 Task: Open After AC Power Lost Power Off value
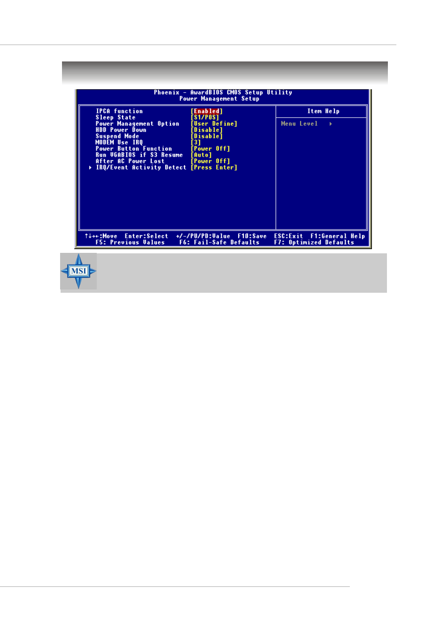coord(210,161)
